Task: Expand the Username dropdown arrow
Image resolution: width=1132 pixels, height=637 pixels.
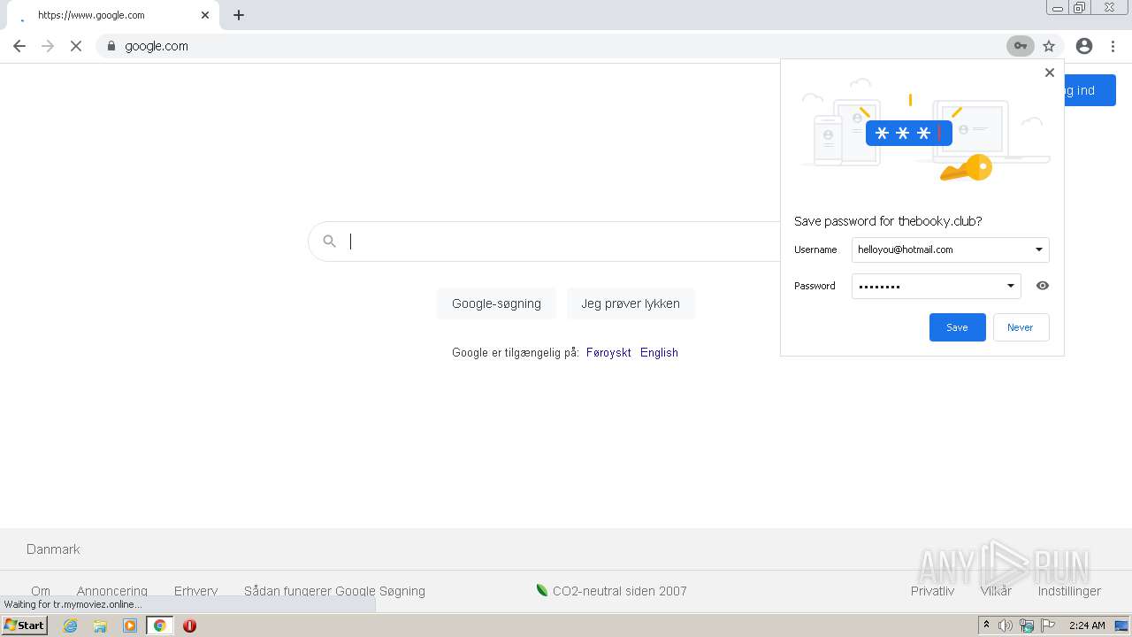Action: click(x=1039, y=249)
